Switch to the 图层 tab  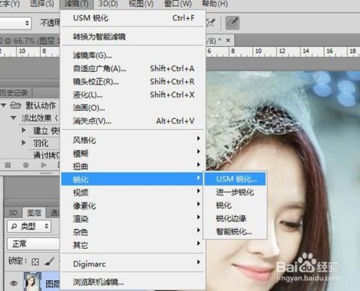point(34,212)
